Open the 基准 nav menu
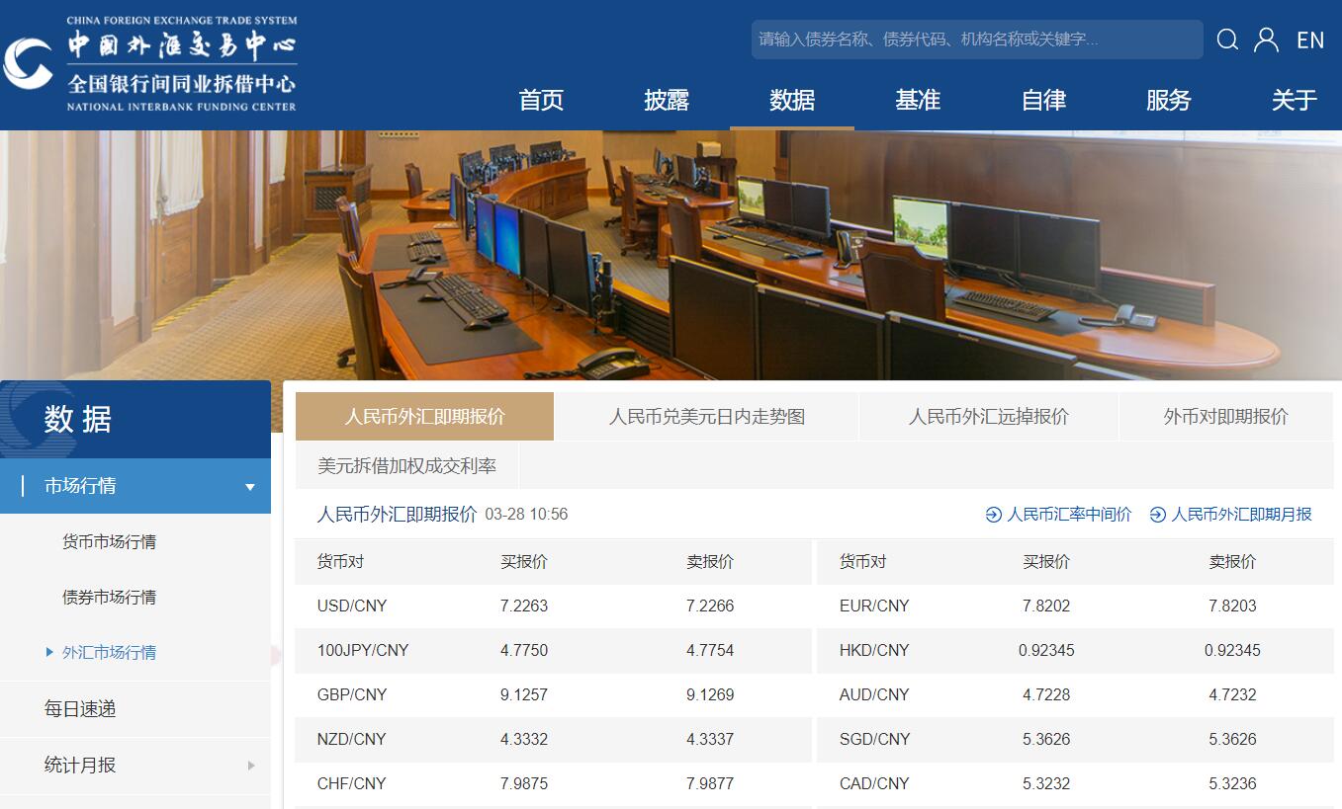 click(x=918, y=100)
